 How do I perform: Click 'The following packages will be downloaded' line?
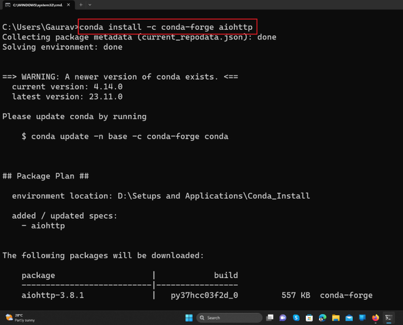(103, 255)
